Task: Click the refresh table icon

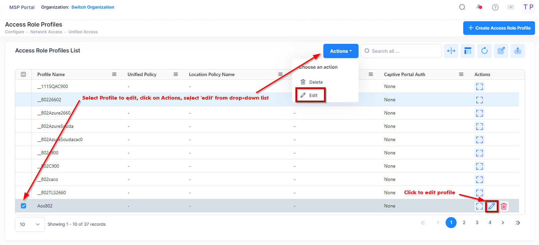Action: click(484, 51)
